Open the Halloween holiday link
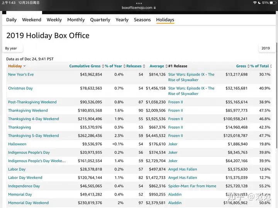 tap(17, 144)
